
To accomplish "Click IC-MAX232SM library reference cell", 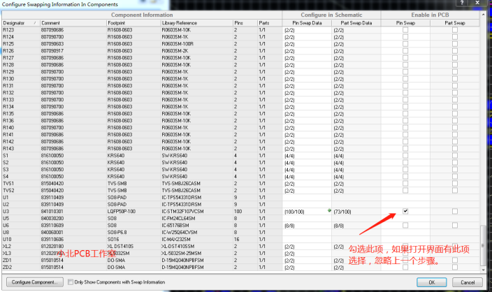I will 197,240.
